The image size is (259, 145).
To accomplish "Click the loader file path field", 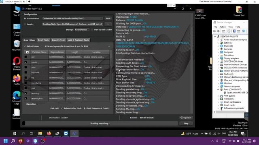I will [72, 24].
